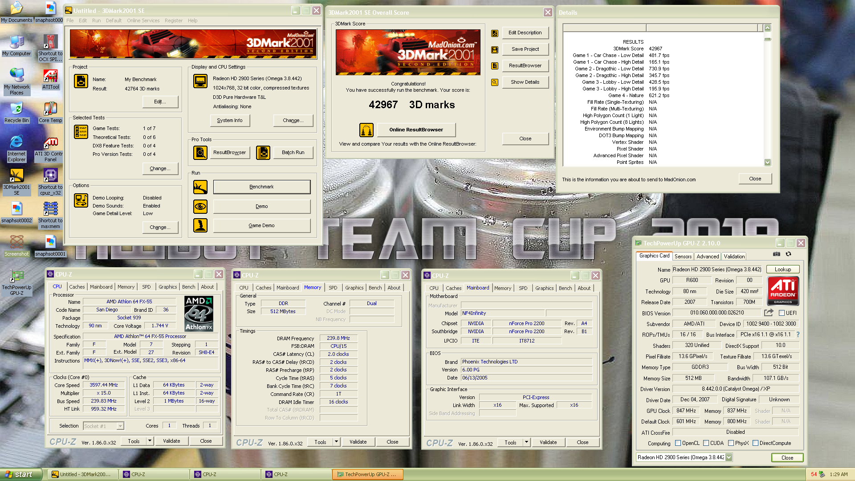This screenshot has height=481, width=855.
Task: Select the Caches tab in first CPU-Z window
Action: tap(77, 287)
